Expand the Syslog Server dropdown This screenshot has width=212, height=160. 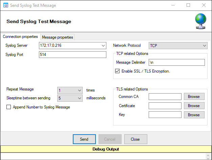(103, 46)
